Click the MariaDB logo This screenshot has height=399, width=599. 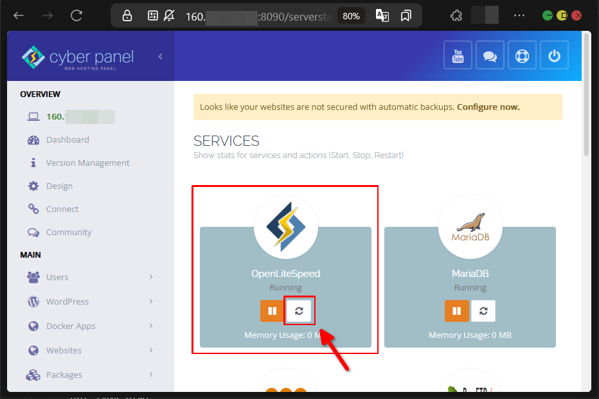pyautogui.click(x=470, y=227)
